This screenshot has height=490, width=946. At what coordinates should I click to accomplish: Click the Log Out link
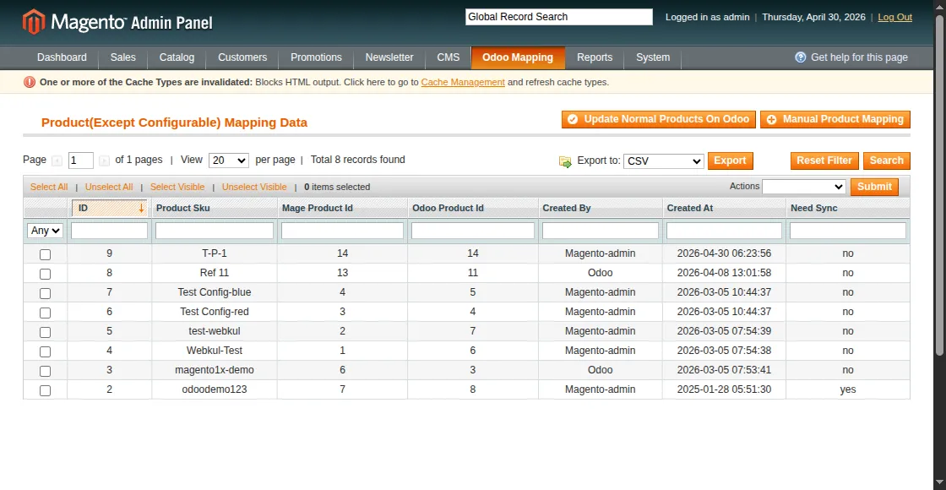pyautogui.click(x=894, y=17)
